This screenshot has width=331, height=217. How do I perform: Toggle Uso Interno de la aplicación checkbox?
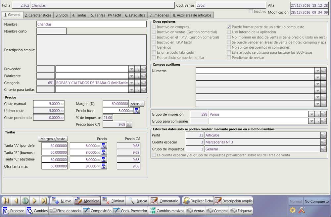click(229, 32)
